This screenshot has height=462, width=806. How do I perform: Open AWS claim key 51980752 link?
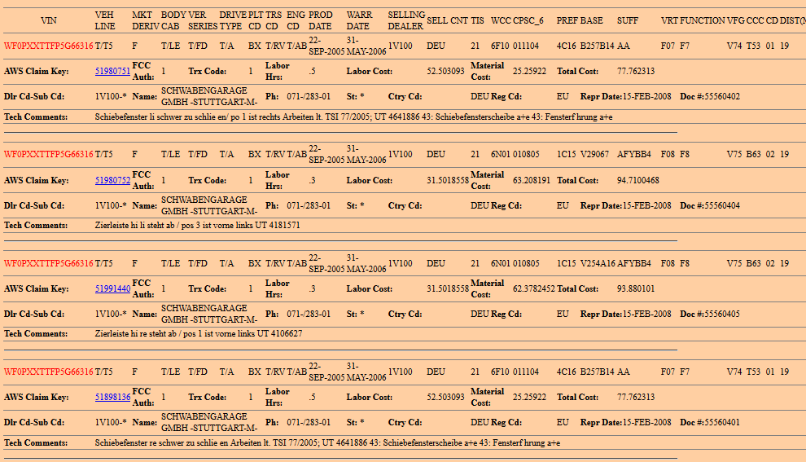click(x=112, y=180)
